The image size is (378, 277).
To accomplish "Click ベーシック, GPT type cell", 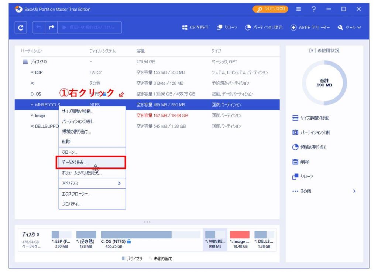I will tap(224, 62).
